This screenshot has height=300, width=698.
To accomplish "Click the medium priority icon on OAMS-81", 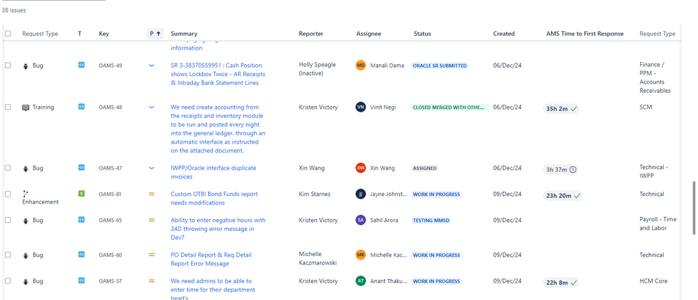I will pyautogui.click(x=151, y=194).
